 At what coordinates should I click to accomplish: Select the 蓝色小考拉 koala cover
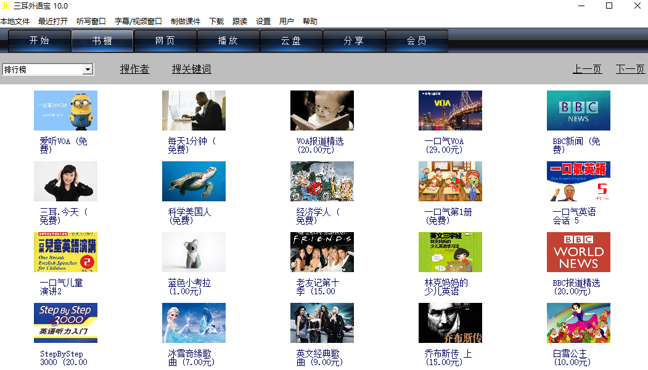click(x=194, y=252)
